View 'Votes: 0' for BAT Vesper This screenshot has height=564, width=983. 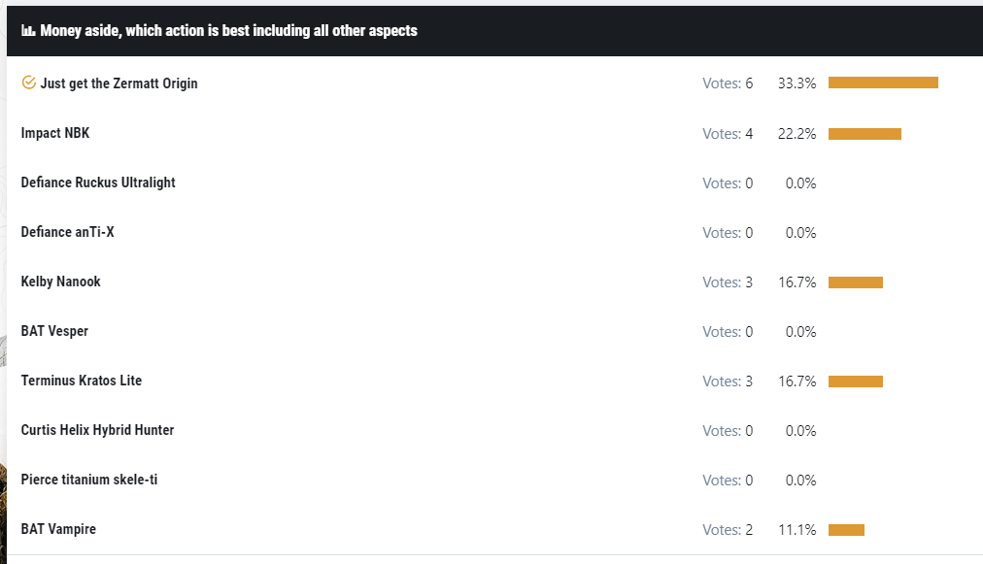pyautogui.click(x=728, y=331)
